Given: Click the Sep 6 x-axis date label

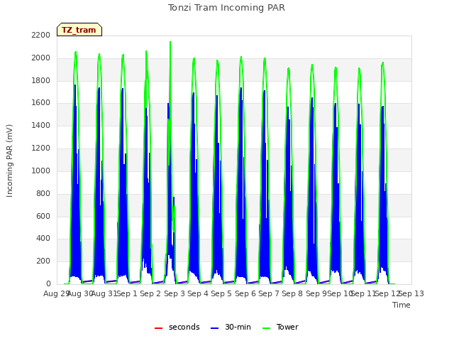Looking at the screenshot, I should (245, 293).
